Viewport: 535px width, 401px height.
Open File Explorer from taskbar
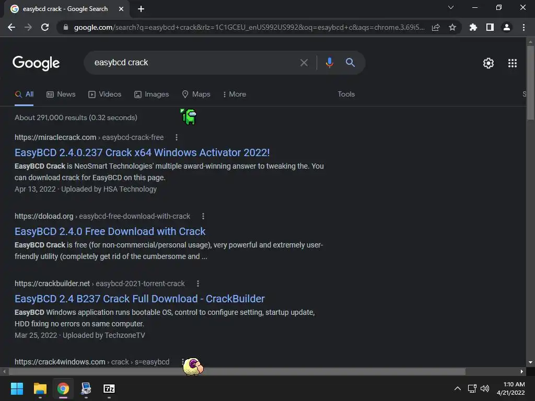click(x=40, y=388)
